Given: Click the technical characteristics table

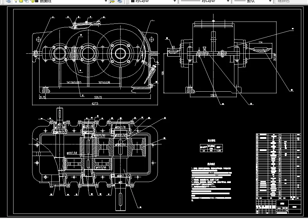Looking at the screenshot, I should (x=211, y=148).
